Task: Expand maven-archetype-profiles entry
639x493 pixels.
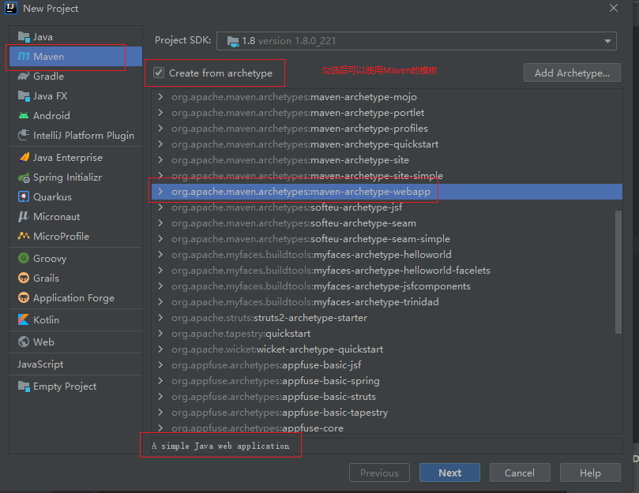Action: [160, 129]
